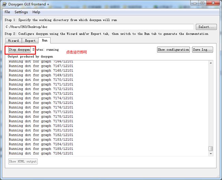Click the Save log... button
222x180 pixels.
pos(203,50)
